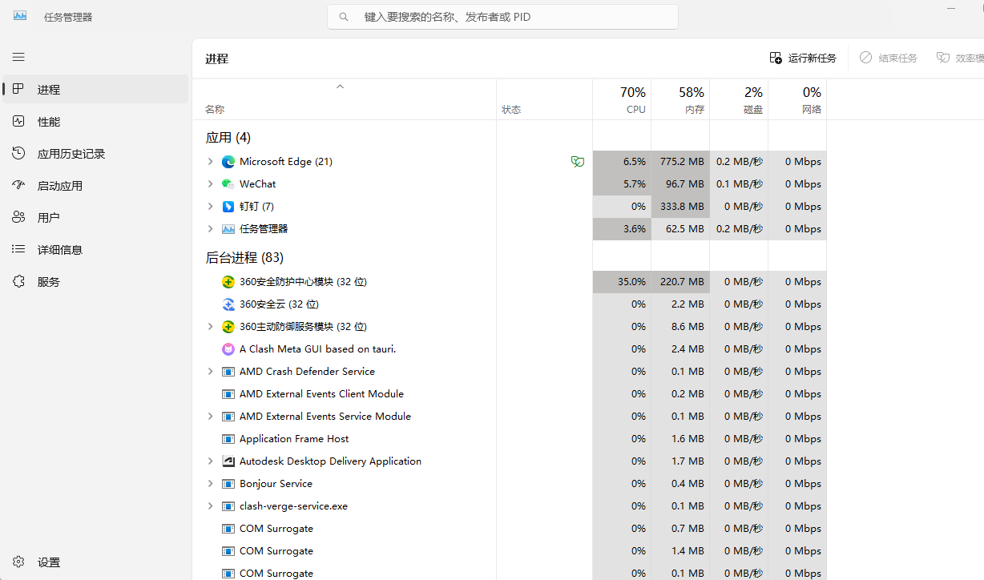Image resolution: width=984 pixels, height=580 pixels.
Task: Click the 360安全云 process icon
Action: tap(228, 304)
